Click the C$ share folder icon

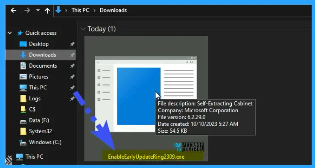[x=23, y=109]
